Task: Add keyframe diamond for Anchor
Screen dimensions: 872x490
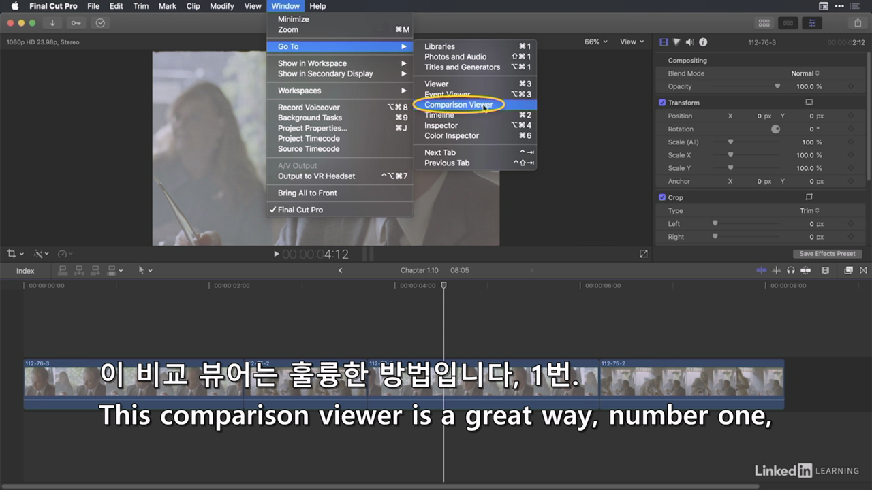Action: coord(850,182)
